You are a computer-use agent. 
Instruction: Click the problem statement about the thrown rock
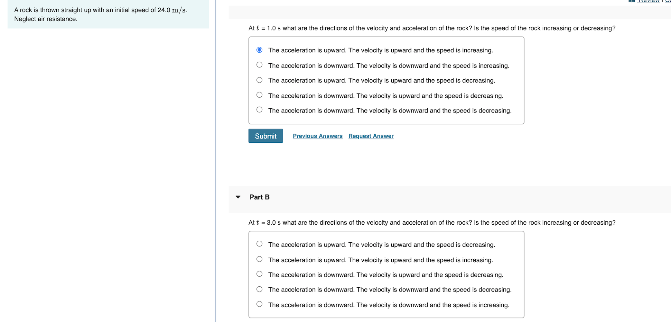(x=100, y=14)
